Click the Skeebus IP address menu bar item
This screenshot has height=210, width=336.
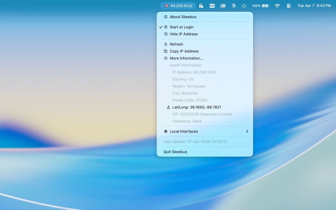click(178, 6)
